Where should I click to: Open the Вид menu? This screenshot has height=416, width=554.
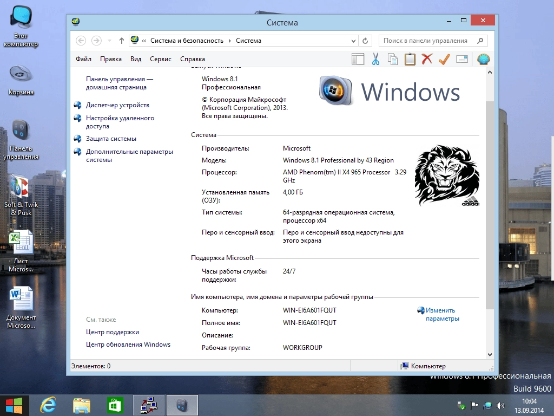(x=136, y=59)
